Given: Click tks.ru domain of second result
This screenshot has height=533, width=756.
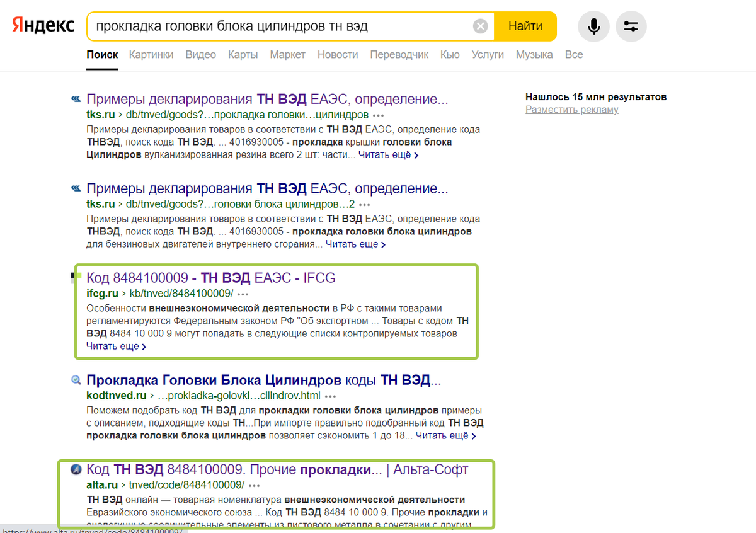Looking at the screenshot, I should click(101, 205).
